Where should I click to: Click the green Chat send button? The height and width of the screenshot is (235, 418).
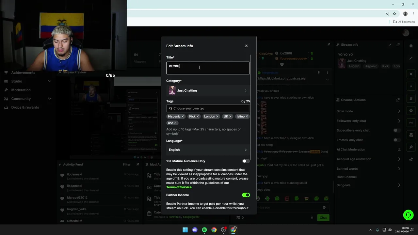click(x=323, y=218)
